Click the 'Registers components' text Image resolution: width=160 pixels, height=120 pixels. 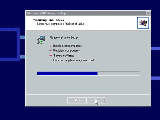pos(66,50)
